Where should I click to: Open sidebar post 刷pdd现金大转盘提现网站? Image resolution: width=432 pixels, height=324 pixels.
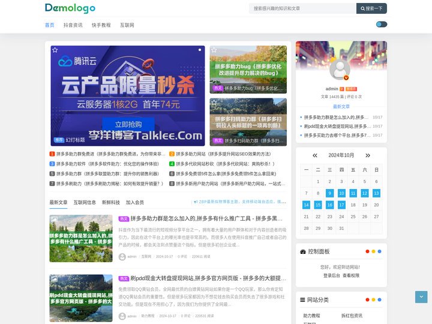[x=337, y=127]
